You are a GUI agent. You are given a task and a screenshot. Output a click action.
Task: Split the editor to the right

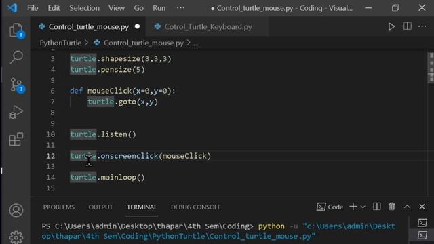click(407, 26)
